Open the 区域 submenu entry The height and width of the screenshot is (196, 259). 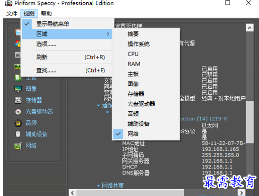click(x=67, y=34)
